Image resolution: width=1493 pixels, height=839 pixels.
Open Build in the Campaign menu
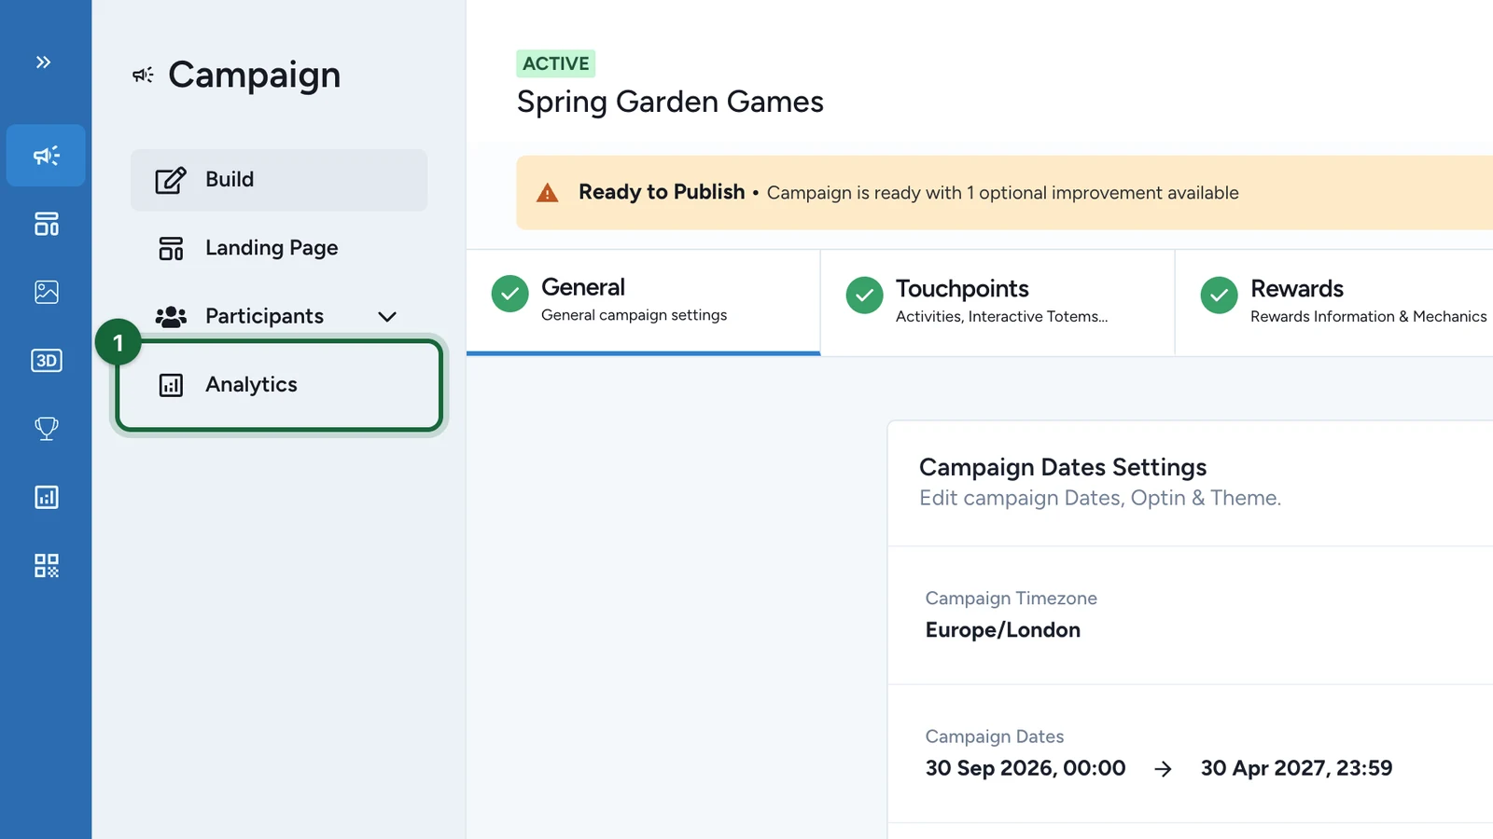click(279, 180)
